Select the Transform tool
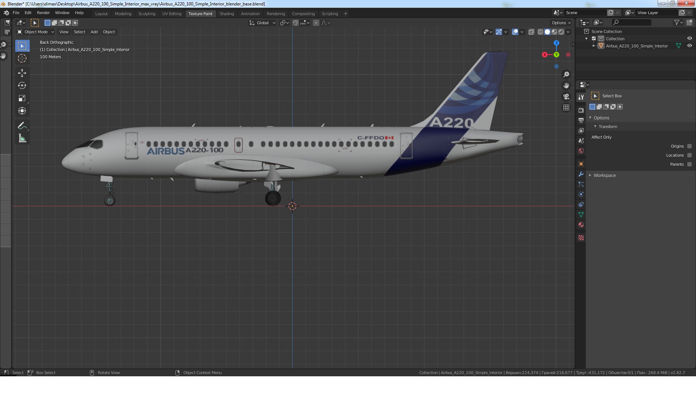The height and width of the screenshot is (419, 696). coord(22,111)
